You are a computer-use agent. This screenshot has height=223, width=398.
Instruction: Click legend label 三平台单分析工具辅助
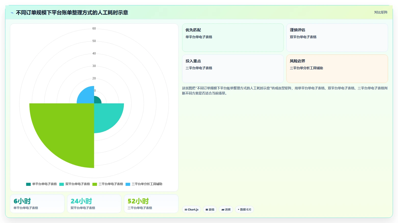click(147, 184)
